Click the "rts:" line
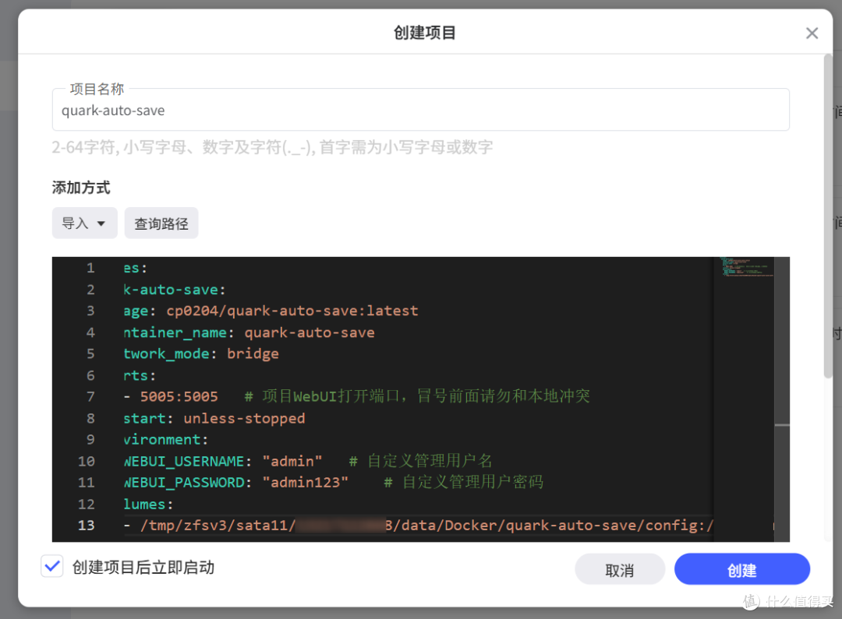The image size is (842, 619). [x=140, y=375]
